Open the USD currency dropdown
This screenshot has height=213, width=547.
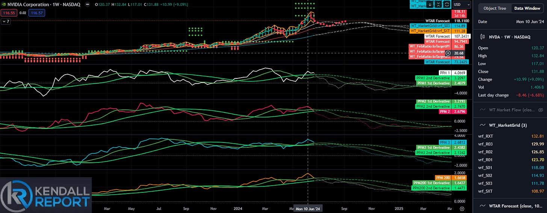pyautogui.click(x=462, y=4)
